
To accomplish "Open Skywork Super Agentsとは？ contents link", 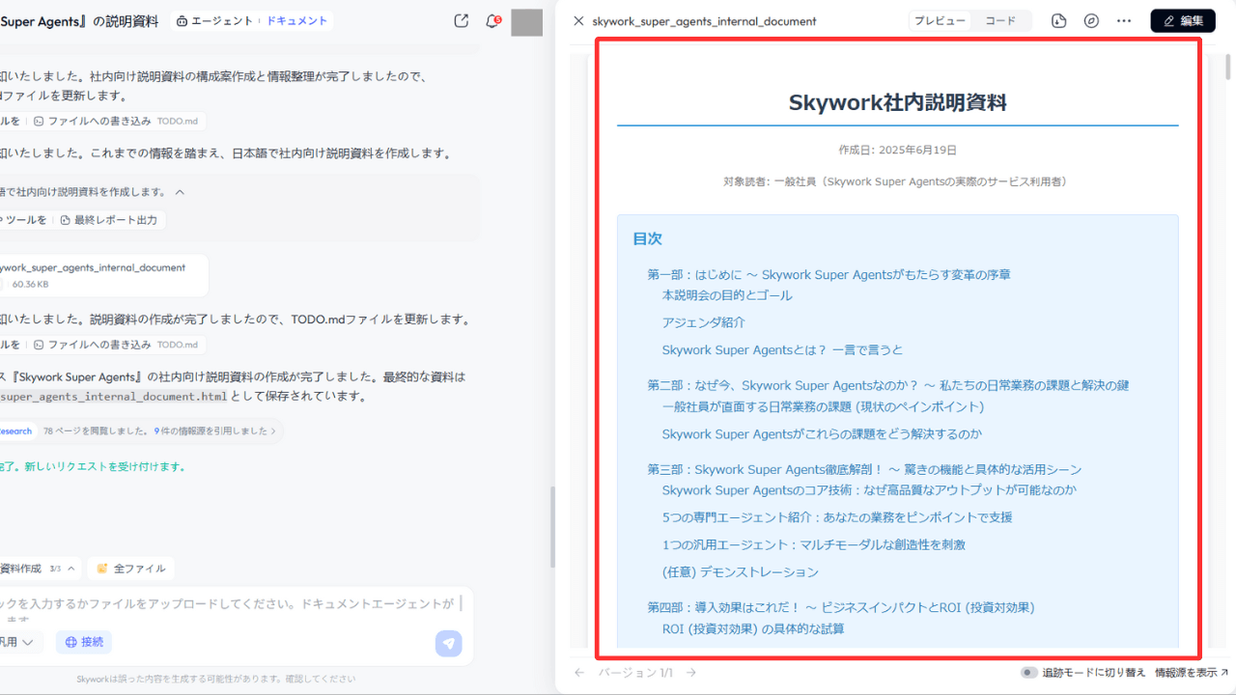I will pyautogui.click(x=782, y=350).
